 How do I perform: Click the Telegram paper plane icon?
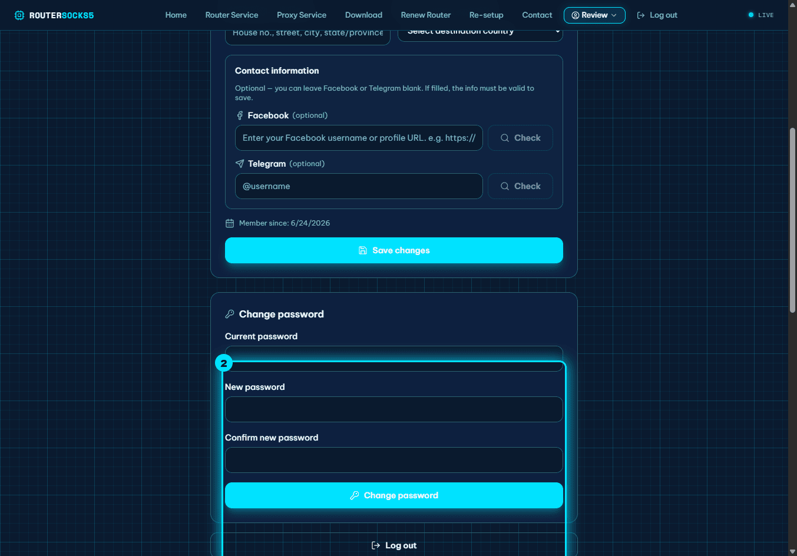tap(240, 164)
